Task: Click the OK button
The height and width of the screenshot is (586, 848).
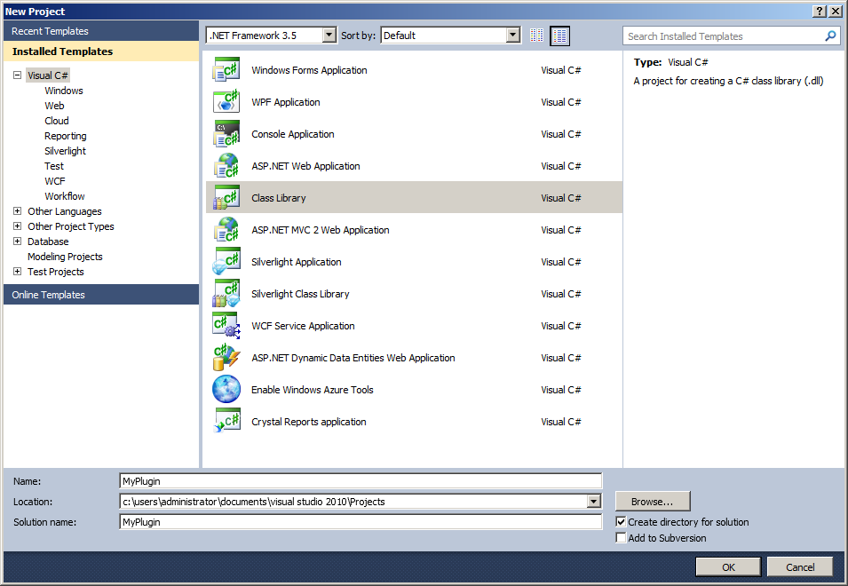Action: pos(728,567)
